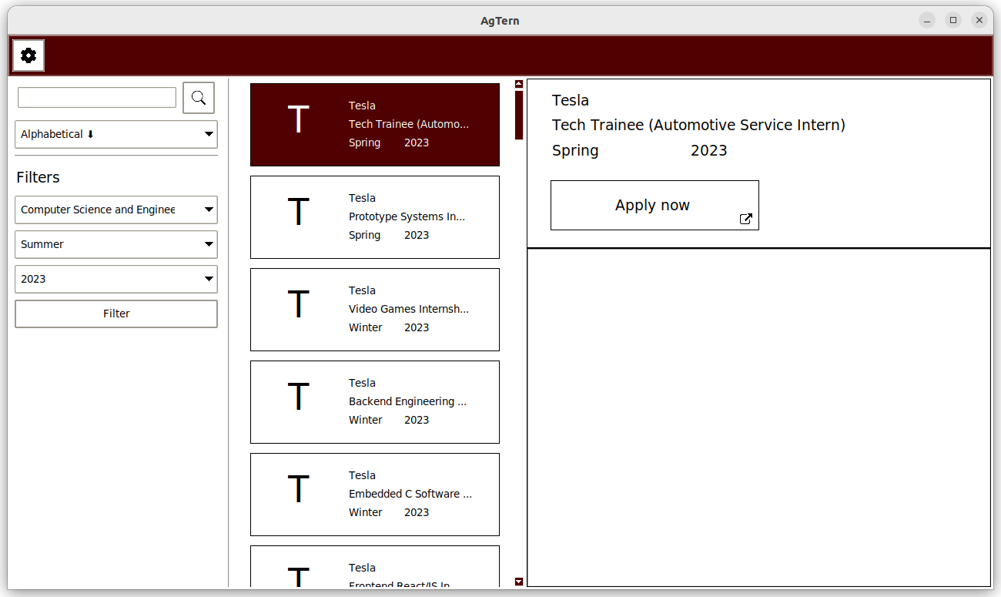This screenshot has height=597, width=1001.
Task: Click the internship list scrollbar thumb
Action: click(519, 115)
